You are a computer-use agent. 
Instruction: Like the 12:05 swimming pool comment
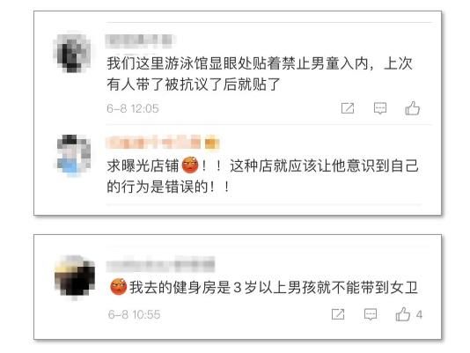click(412, 108)
